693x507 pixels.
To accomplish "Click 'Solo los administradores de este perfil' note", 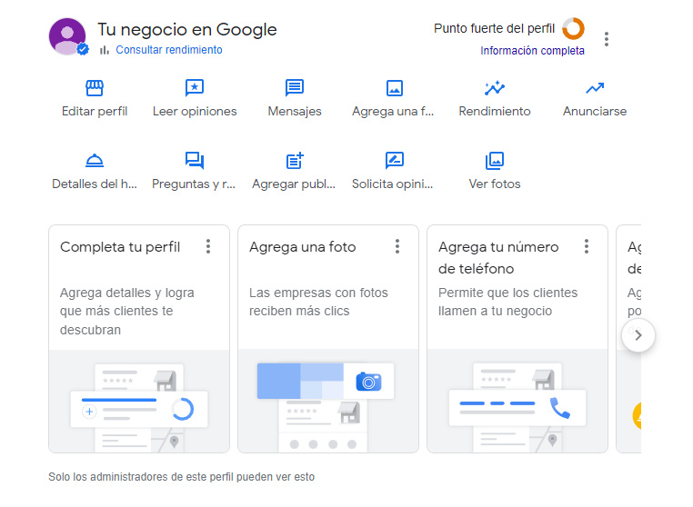I will coord(181,477).
